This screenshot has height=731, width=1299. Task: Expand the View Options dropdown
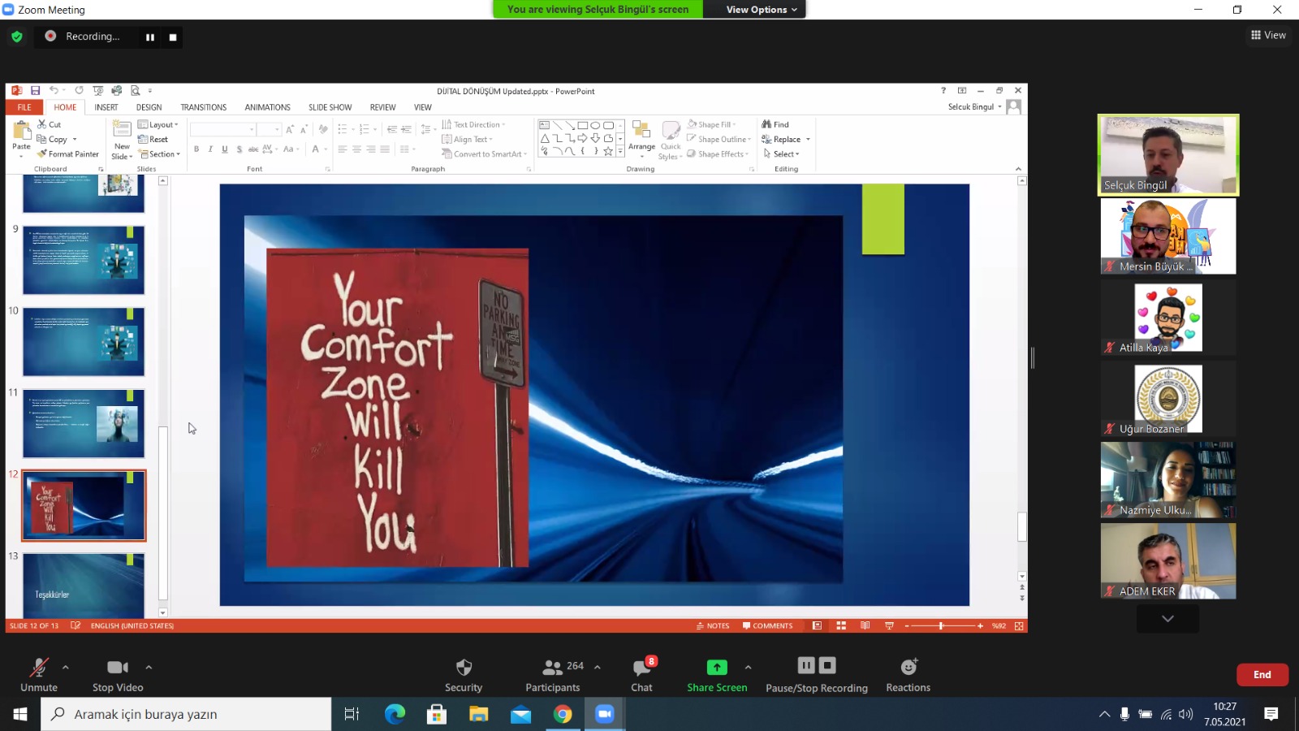tap(762, 10)
